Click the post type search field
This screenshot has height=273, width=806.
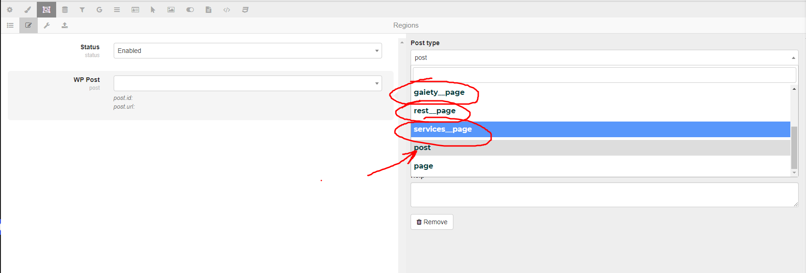pyautogui.click(x=604, y=75)
